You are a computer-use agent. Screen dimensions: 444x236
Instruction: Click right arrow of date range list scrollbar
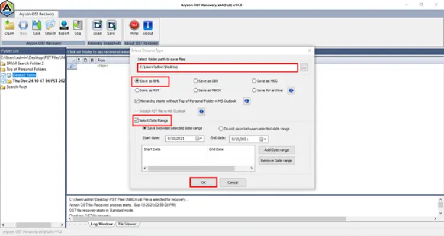(x=252, y=168)
